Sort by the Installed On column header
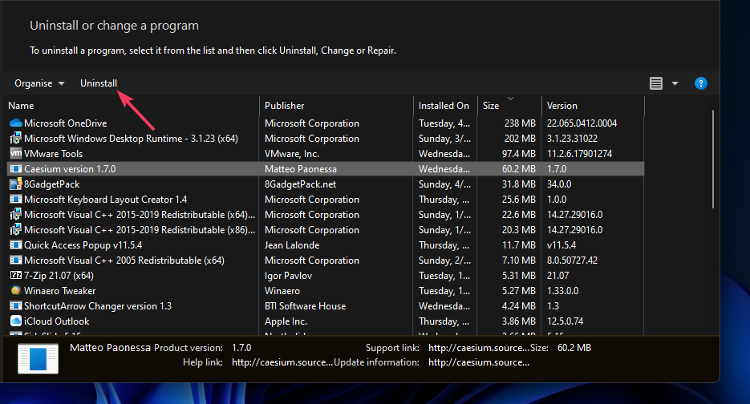This screenshot has width=750, height=404. [x=445, y=106]
